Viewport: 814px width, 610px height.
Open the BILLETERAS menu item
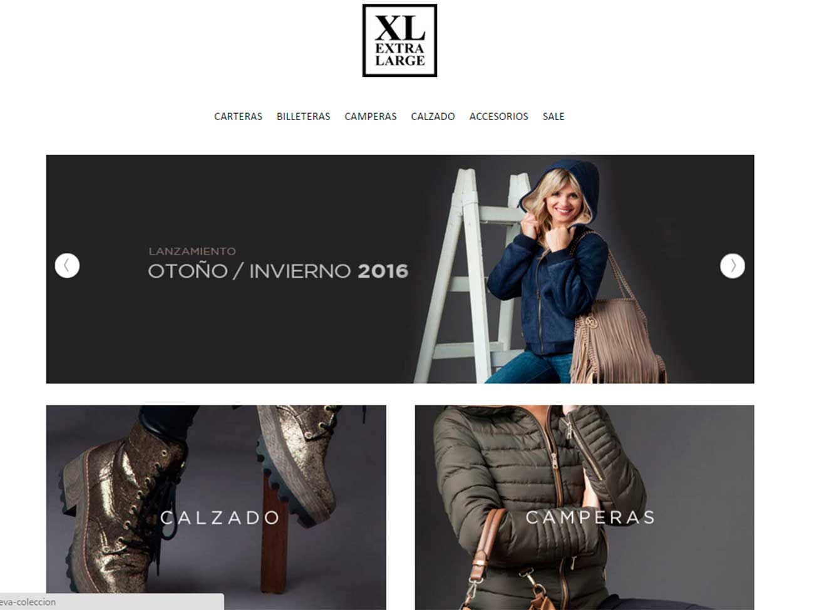[x=303, y=116]
